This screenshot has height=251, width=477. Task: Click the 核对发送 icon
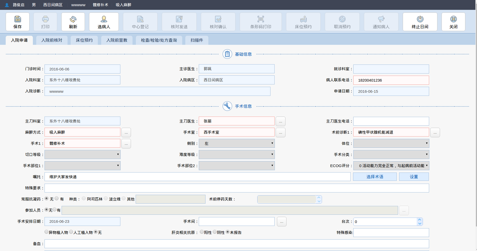pyautogui.click(x=179, y=19)
